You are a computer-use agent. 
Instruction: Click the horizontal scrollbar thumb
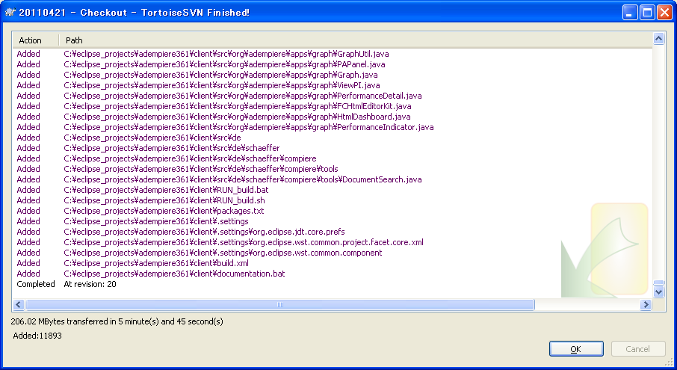click(x=279, y=305)
